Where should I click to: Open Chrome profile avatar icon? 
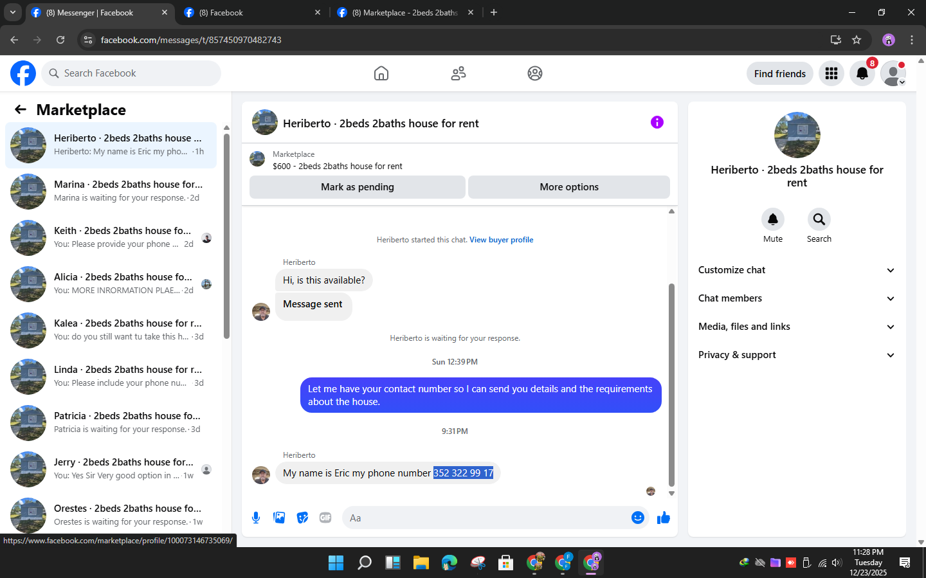coord(889,40)
